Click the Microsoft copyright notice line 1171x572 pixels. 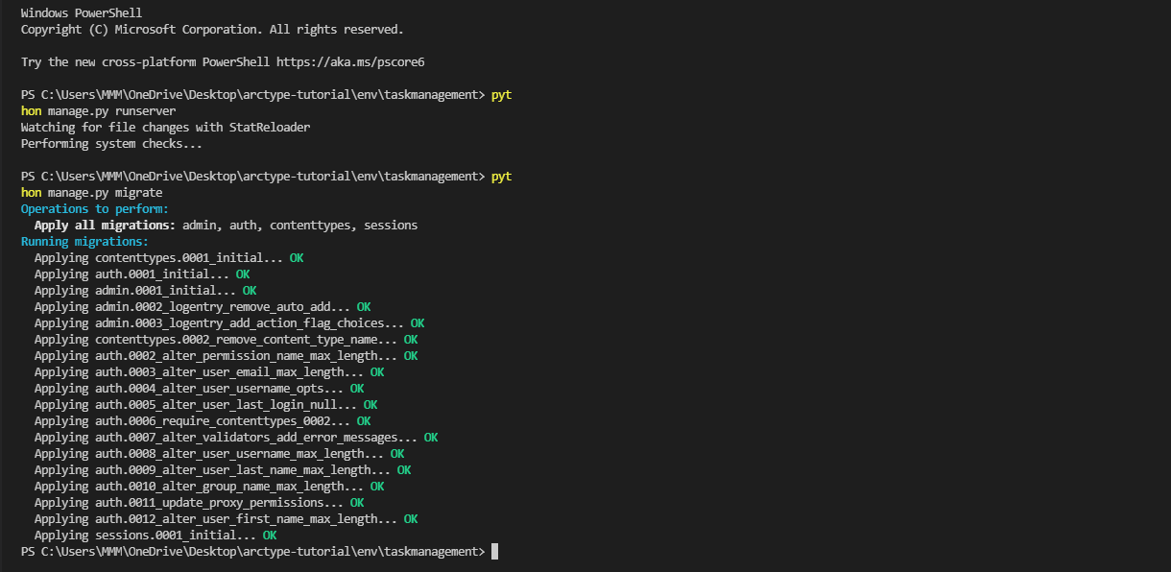click(x=212, y=29)
